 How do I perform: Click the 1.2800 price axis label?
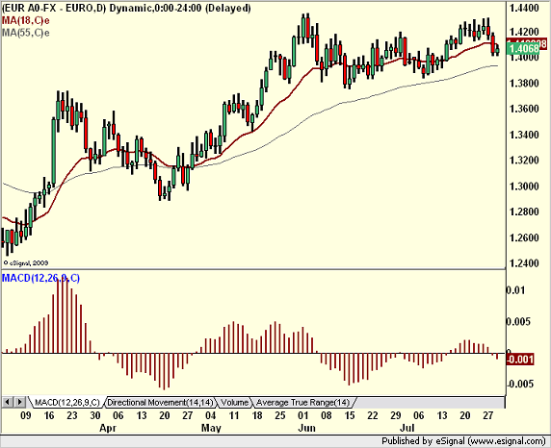coord(524,212)
